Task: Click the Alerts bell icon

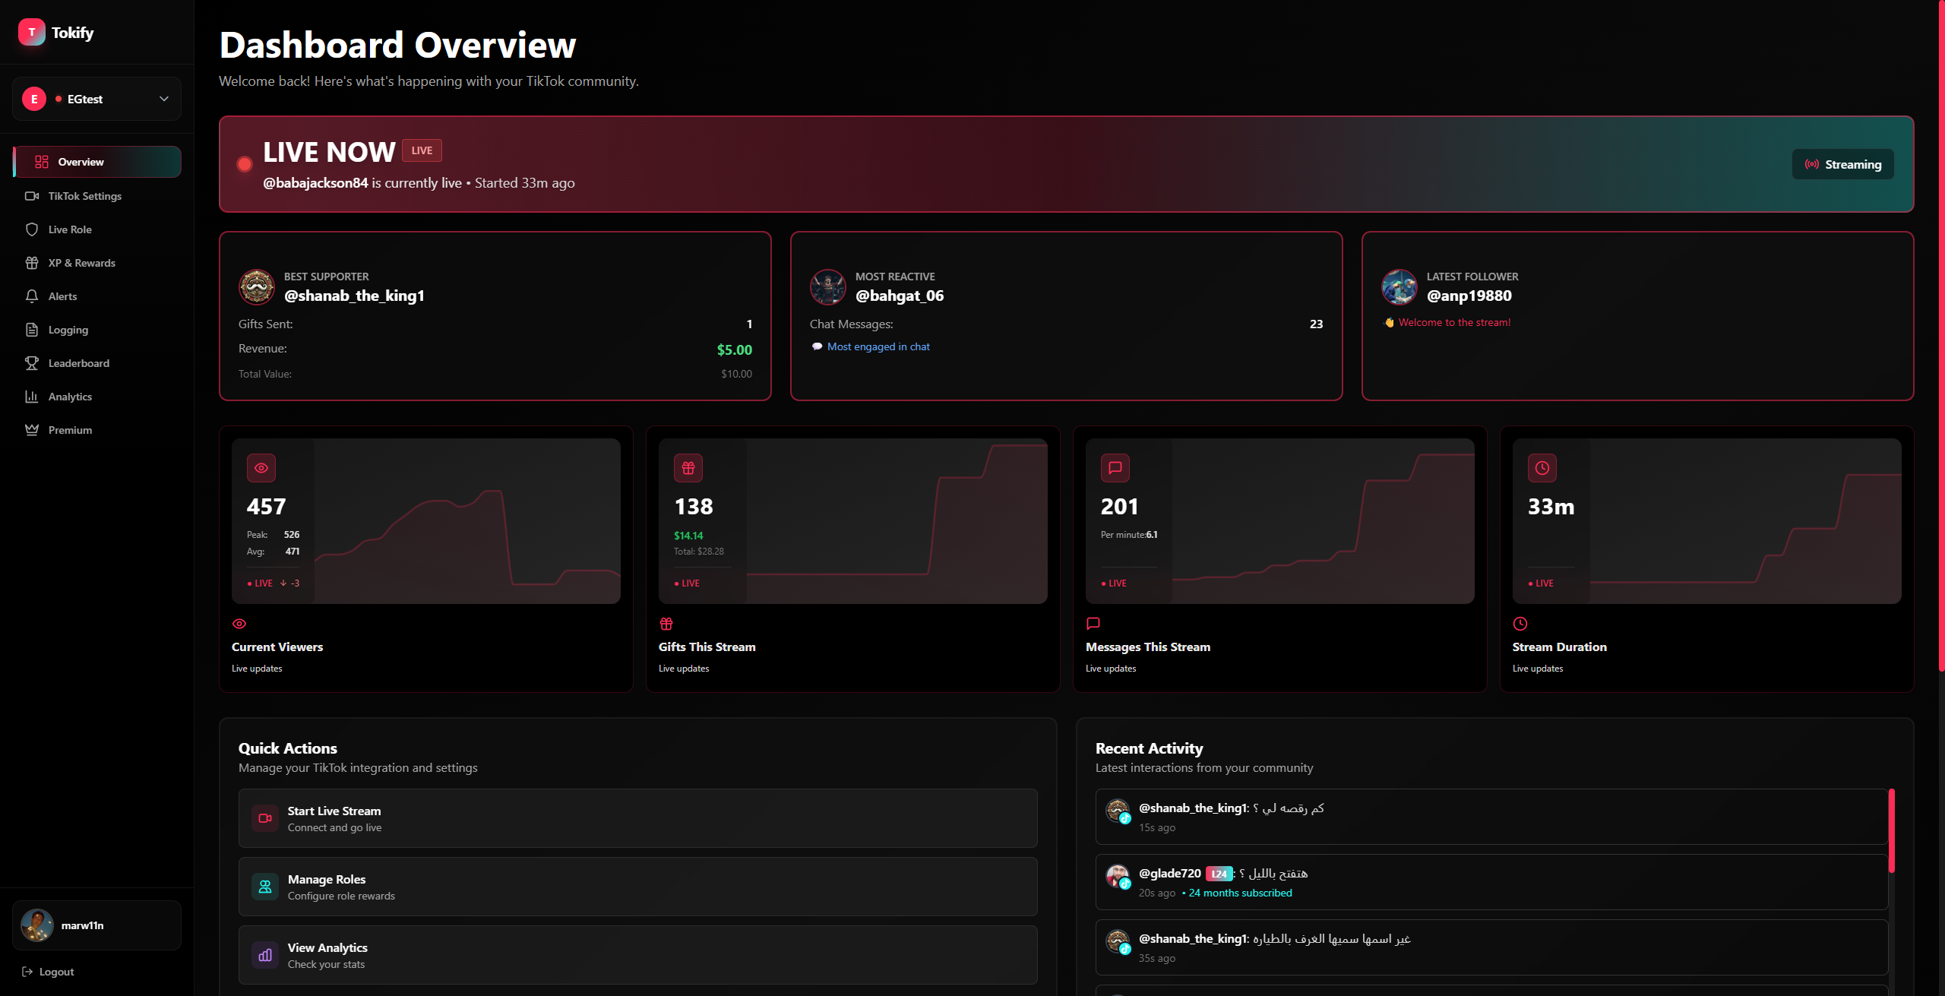Action: pyautogui.click(x=32, y=296)
